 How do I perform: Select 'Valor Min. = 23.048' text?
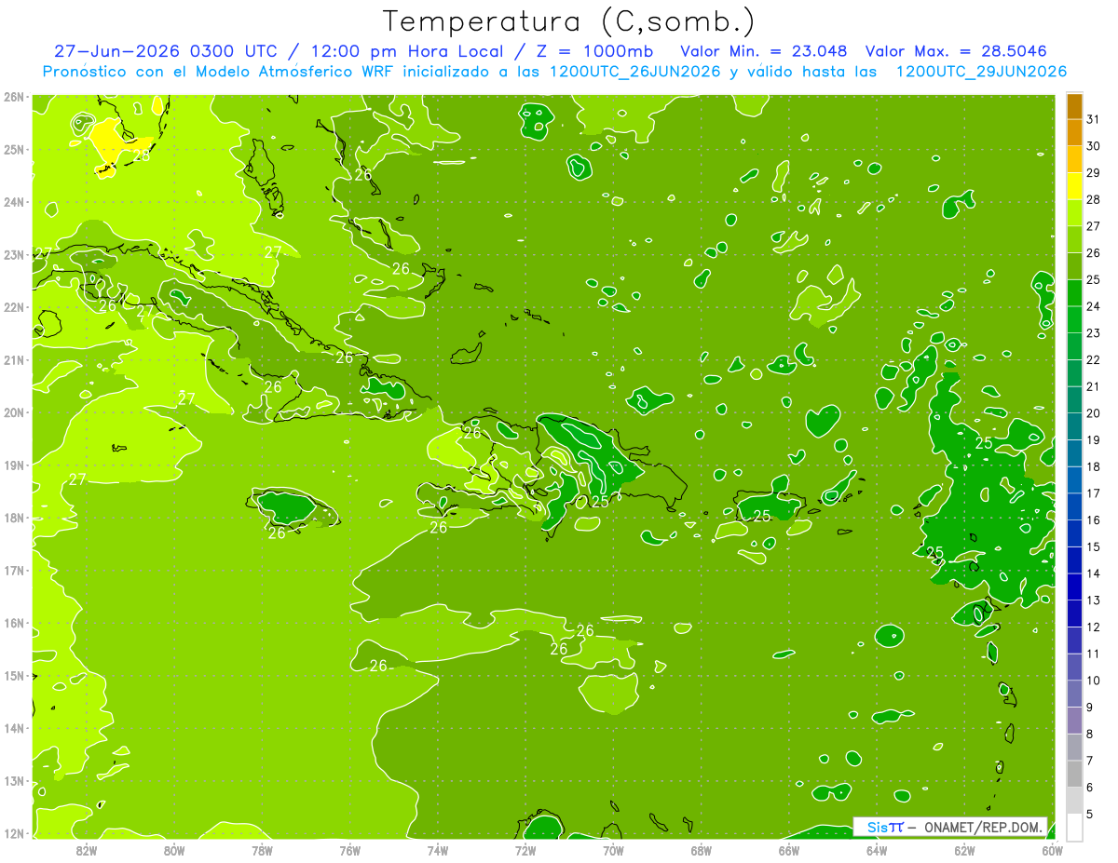click(x=764, y=51)
